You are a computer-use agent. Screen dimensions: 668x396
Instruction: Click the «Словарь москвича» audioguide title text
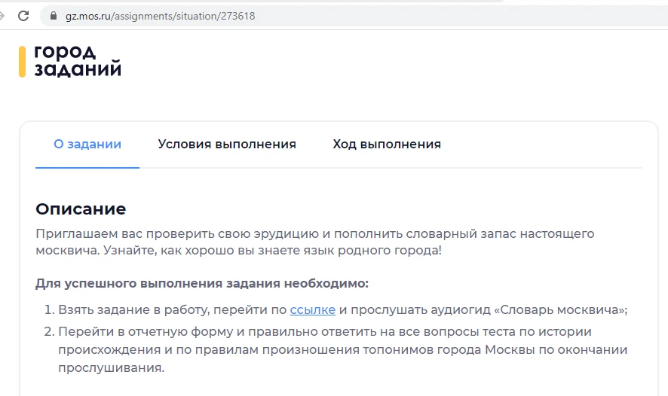click(559, 309)
